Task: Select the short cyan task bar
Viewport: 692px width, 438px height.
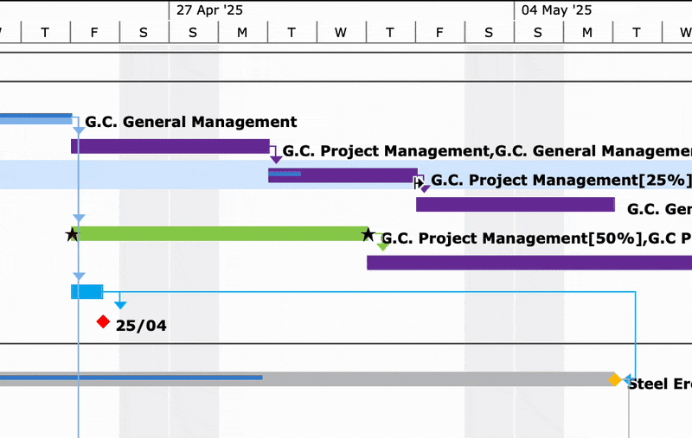Action: point(87,292)
